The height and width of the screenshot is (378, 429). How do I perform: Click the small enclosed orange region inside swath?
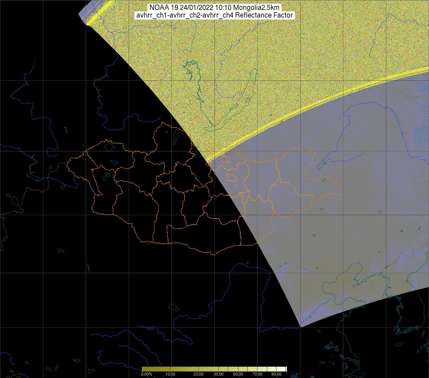coord(232,178)
